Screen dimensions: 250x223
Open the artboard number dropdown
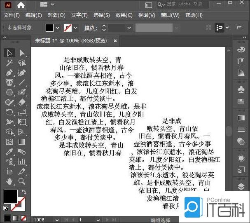coord(98,220)
